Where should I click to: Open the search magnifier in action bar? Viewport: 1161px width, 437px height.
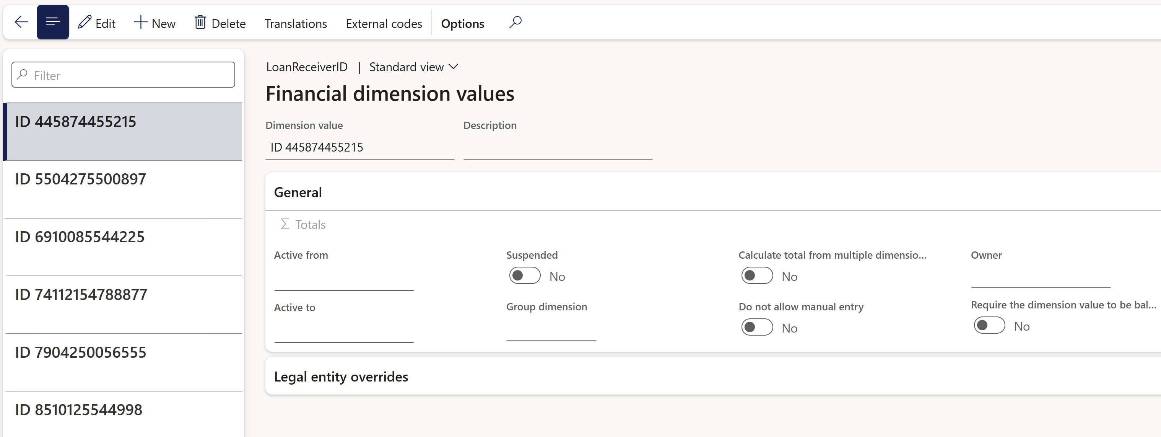515,22
